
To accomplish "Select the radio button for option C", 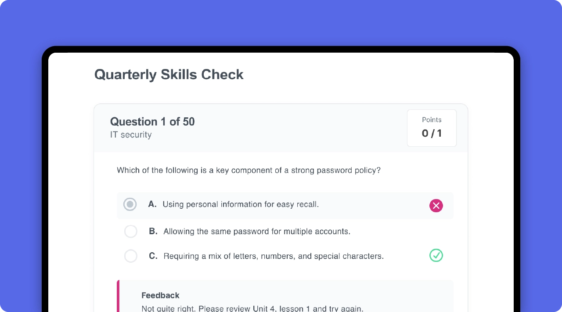I will [130, 256].
